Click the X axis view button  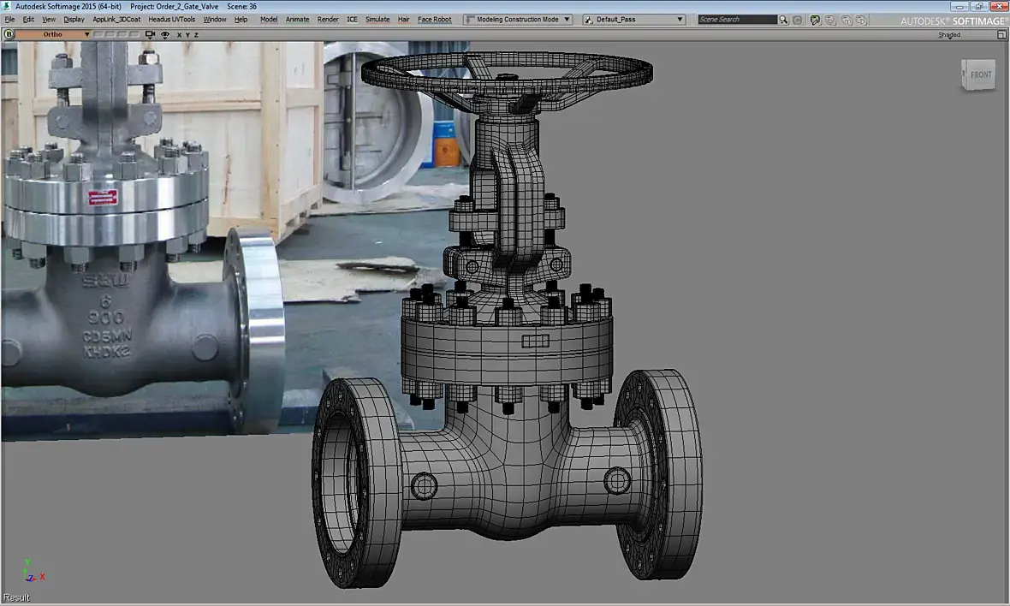coord(179,35)
